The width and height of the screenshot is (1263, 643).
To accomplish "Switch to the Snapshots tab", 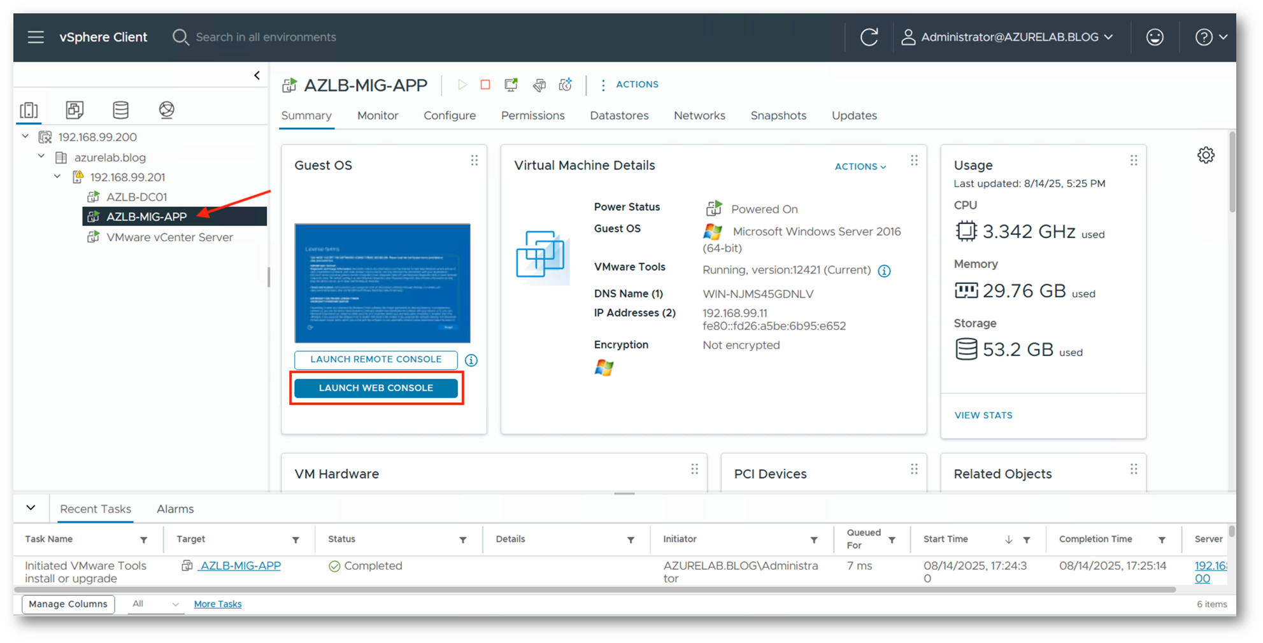I will pos(778,116).
